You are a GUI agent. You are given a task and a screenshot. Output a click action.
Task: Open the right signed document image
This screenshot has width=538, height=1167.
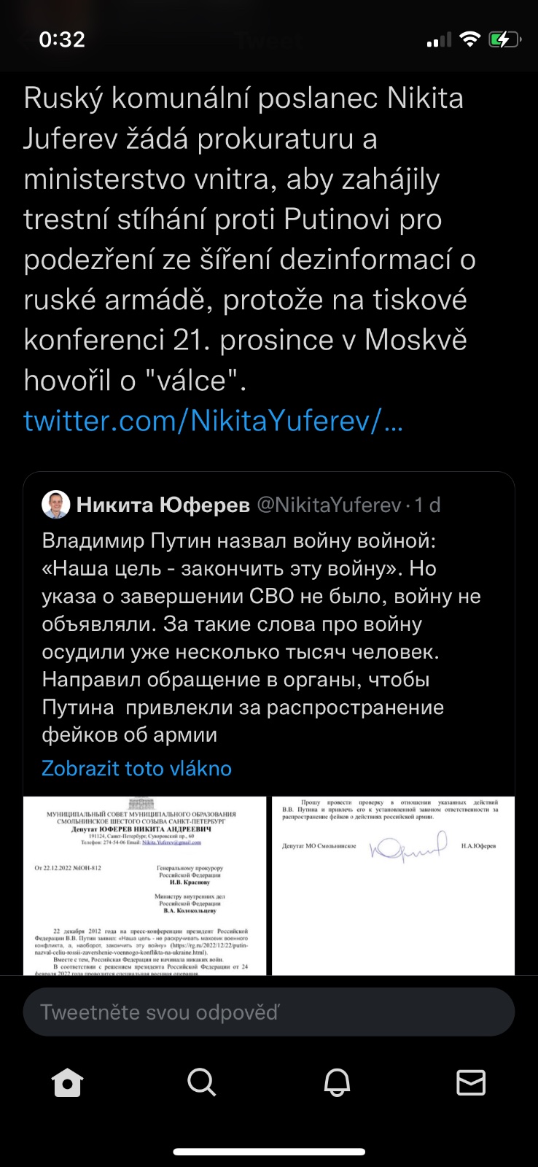coord(393,885)
